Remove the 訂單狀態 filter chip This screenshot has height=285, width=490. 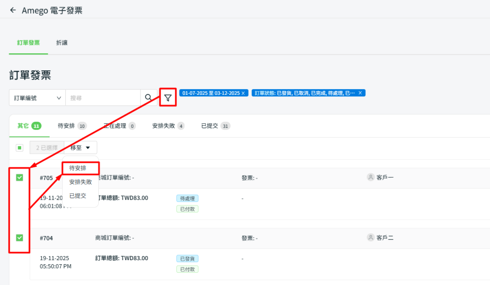[360, 93]
